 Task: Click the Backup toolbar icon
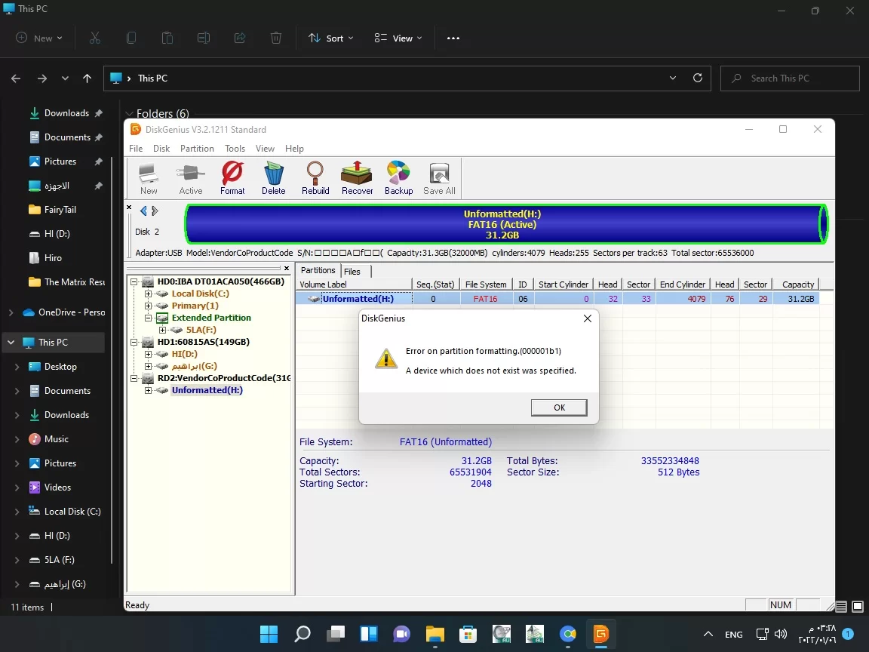398,179
